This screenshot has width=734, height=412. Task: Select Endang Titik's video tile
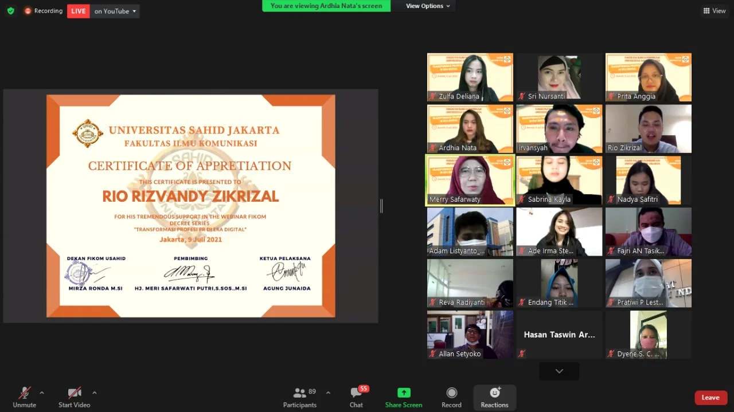tap(559, 283)
